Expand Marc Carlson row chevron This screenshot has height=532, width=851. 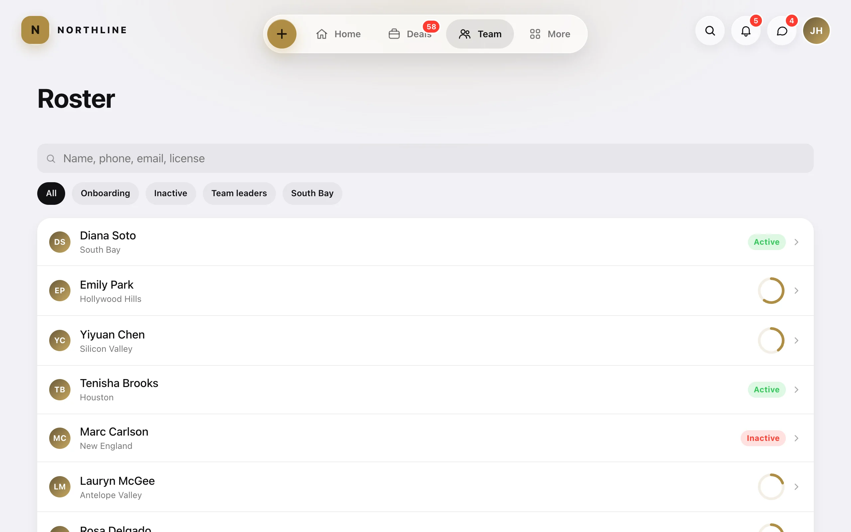coord(796,438)
